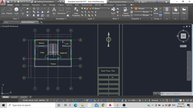Open the ByLayer linetype dropdown

[x=143, y=15]
